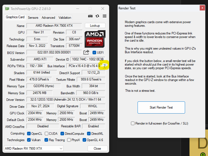
Task: Close the Render Test window
Action: (202, 8)
